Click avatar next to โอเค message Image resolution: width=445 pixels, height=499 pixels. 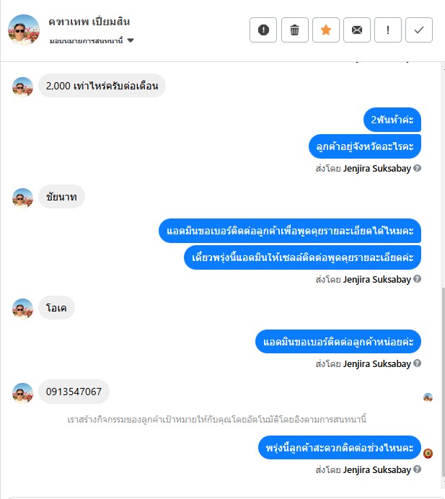(x=22, y=309)
